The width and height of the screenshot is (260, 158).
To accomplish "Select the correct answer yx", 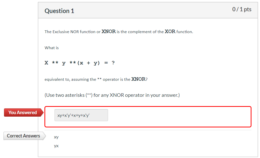I will pyautogui.click(x=56, y=146).
